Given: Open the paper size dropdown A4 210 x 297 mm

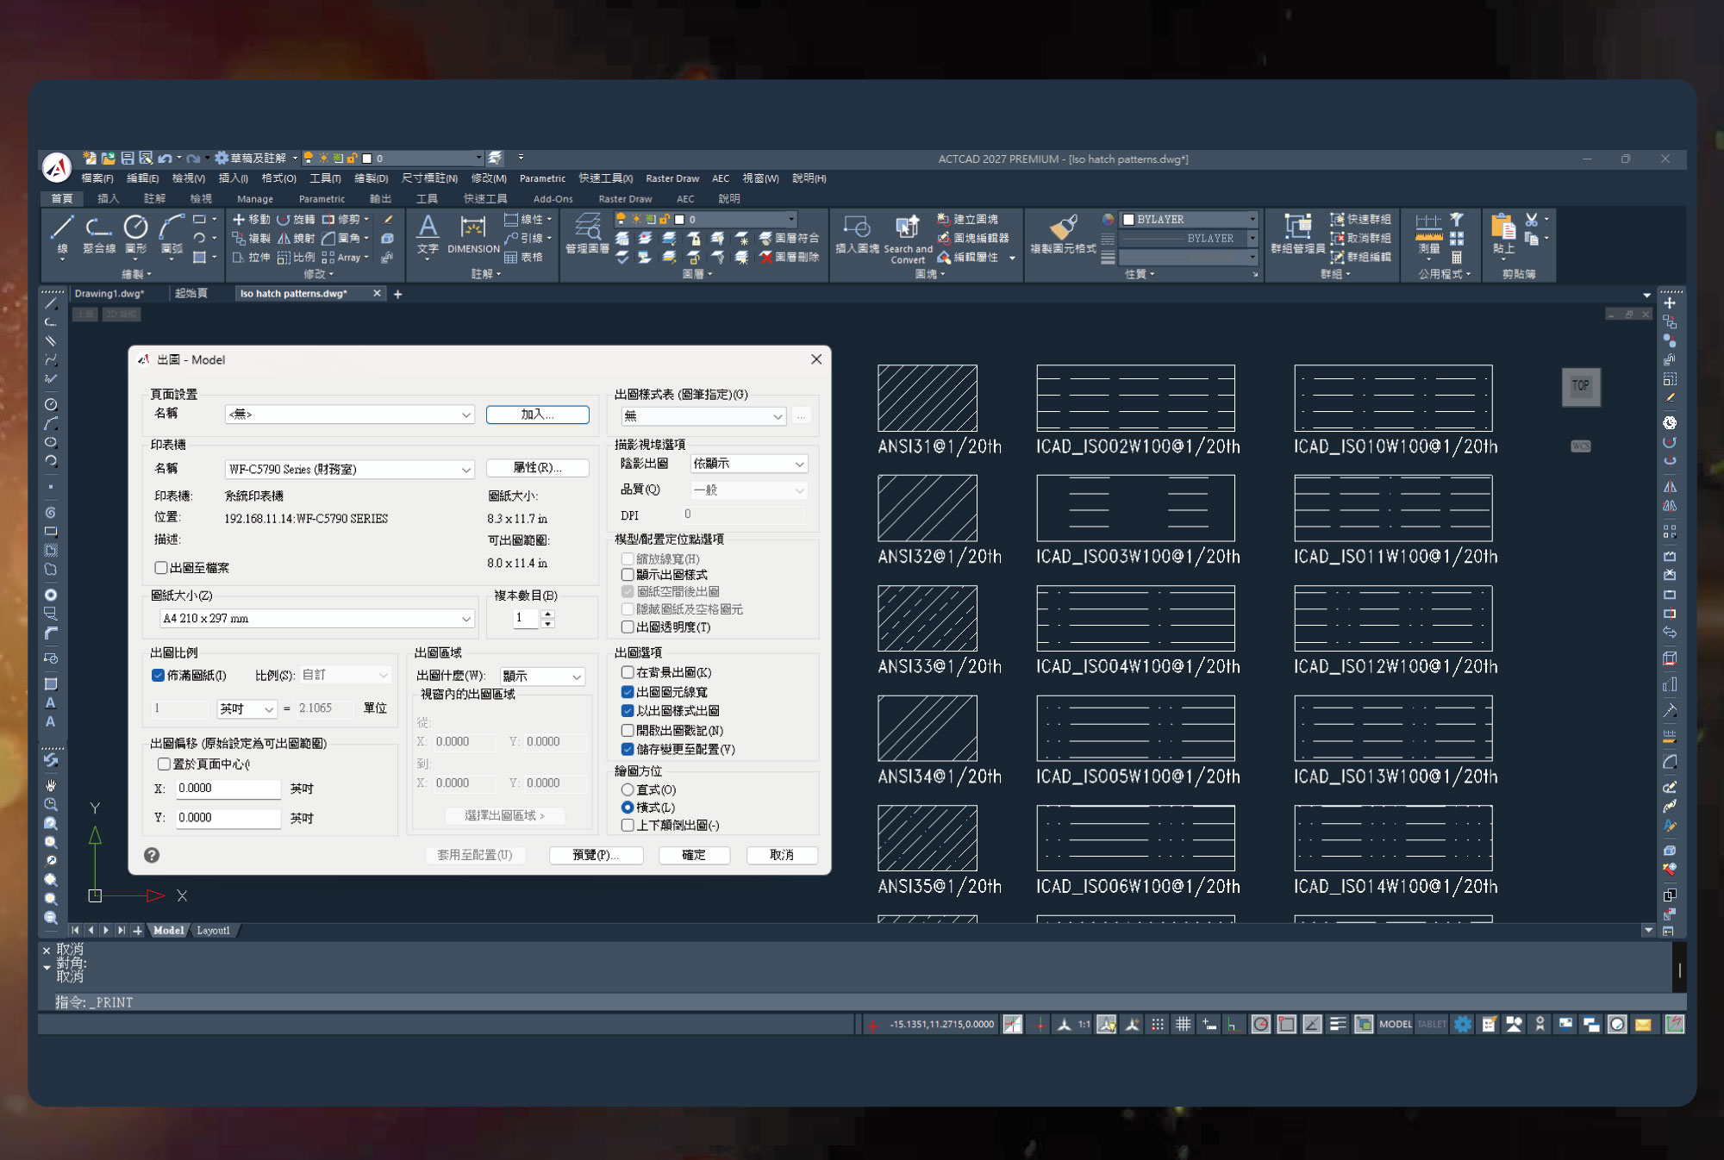Looking at the screenshot, I should (317, 619).
